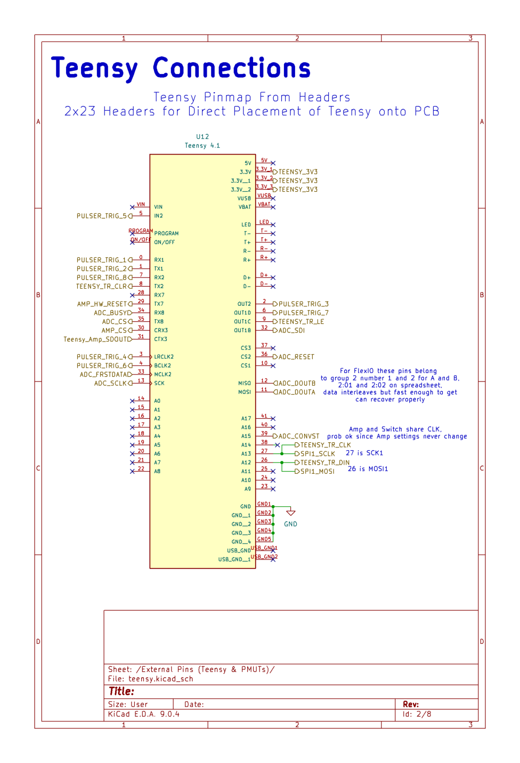The height and width of the screenshot is (763, 520).
Task: Select the ADC_BUSY input label
Action: (113, 313)
